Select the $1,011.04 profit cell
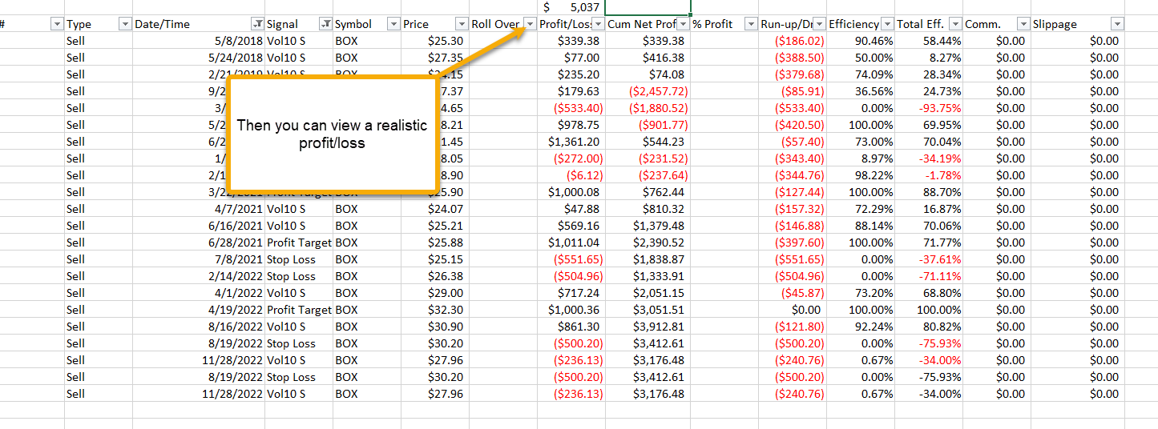The width and height of the screenshot is (1158, 429). click(x=571, y=243)
